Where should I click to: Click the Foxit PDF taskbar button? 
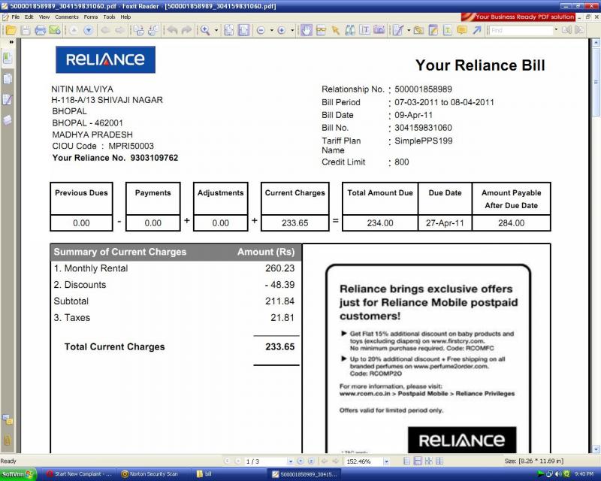305,474
